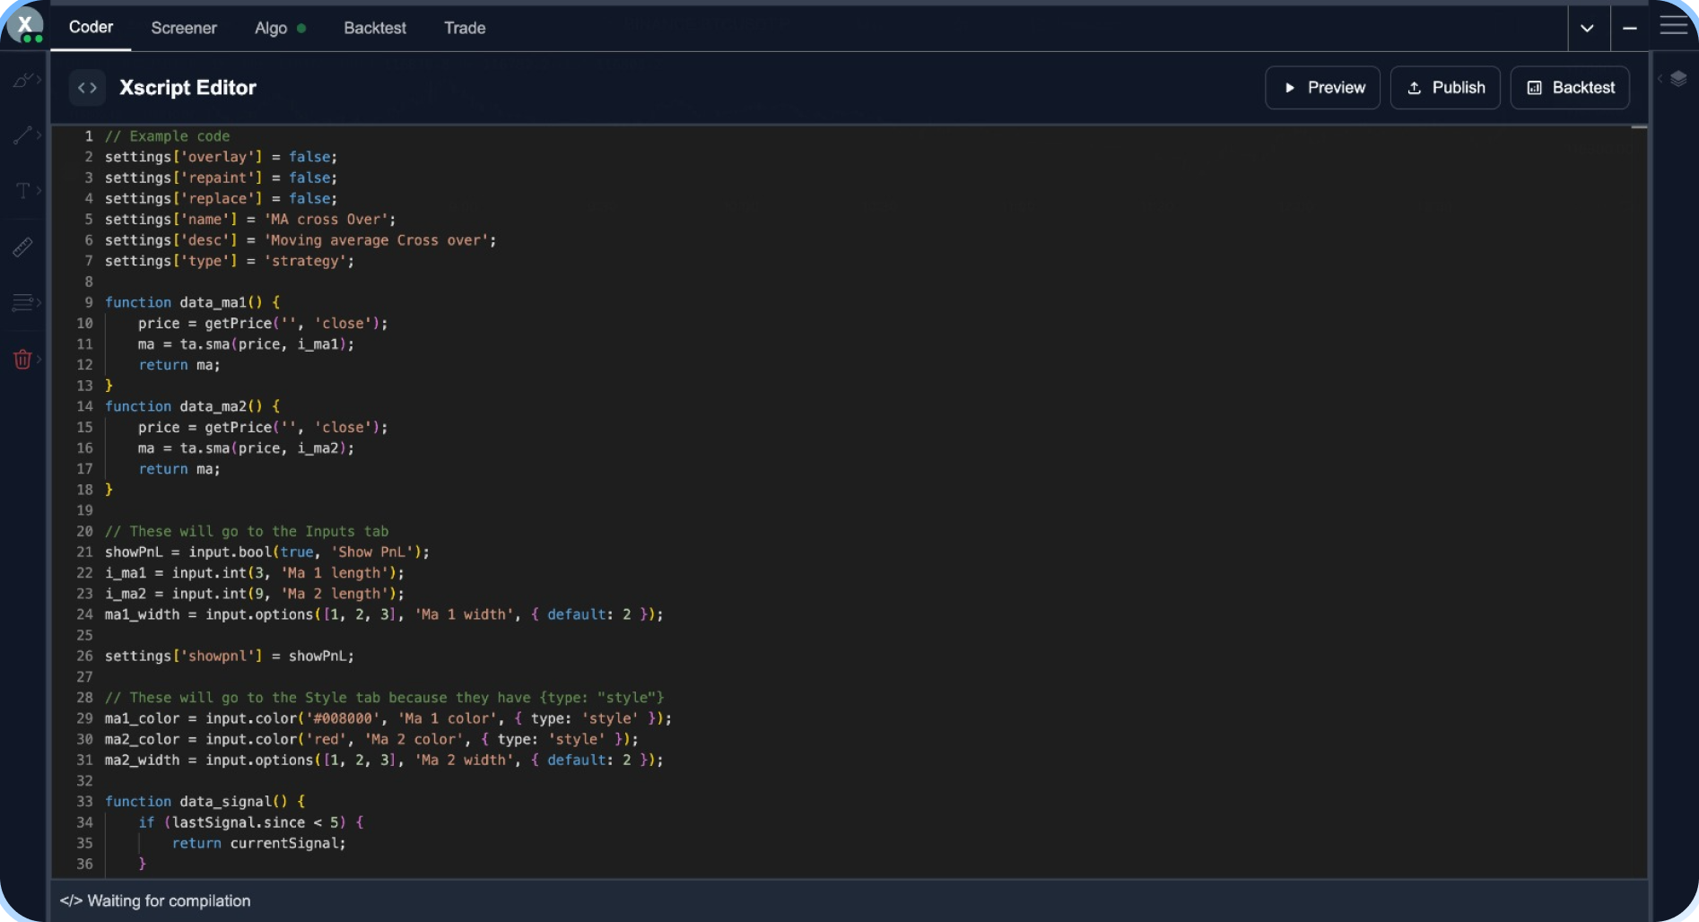
Task: Click the 'Style tab' comment line
Action: tap(384, 698)
